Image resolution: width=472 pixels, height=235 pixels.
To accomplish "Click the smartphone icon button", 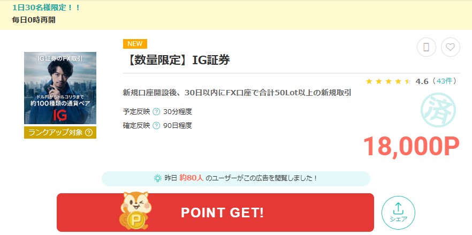I will 426,47.
